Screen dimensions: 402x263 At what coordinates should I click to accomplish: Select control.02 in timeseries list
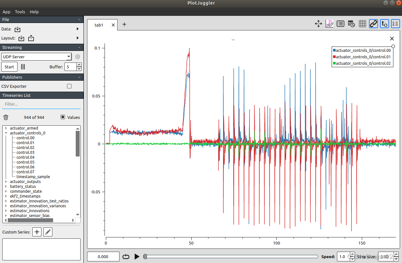(25, 148)
